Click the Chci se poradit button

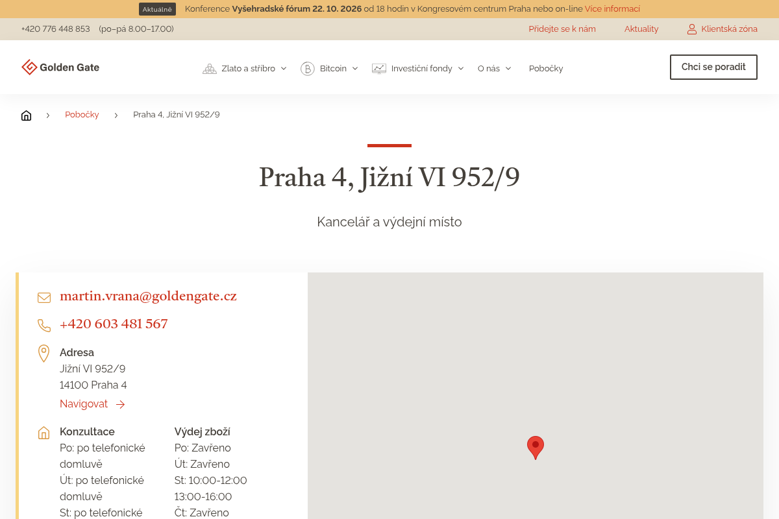coord(713,67)
